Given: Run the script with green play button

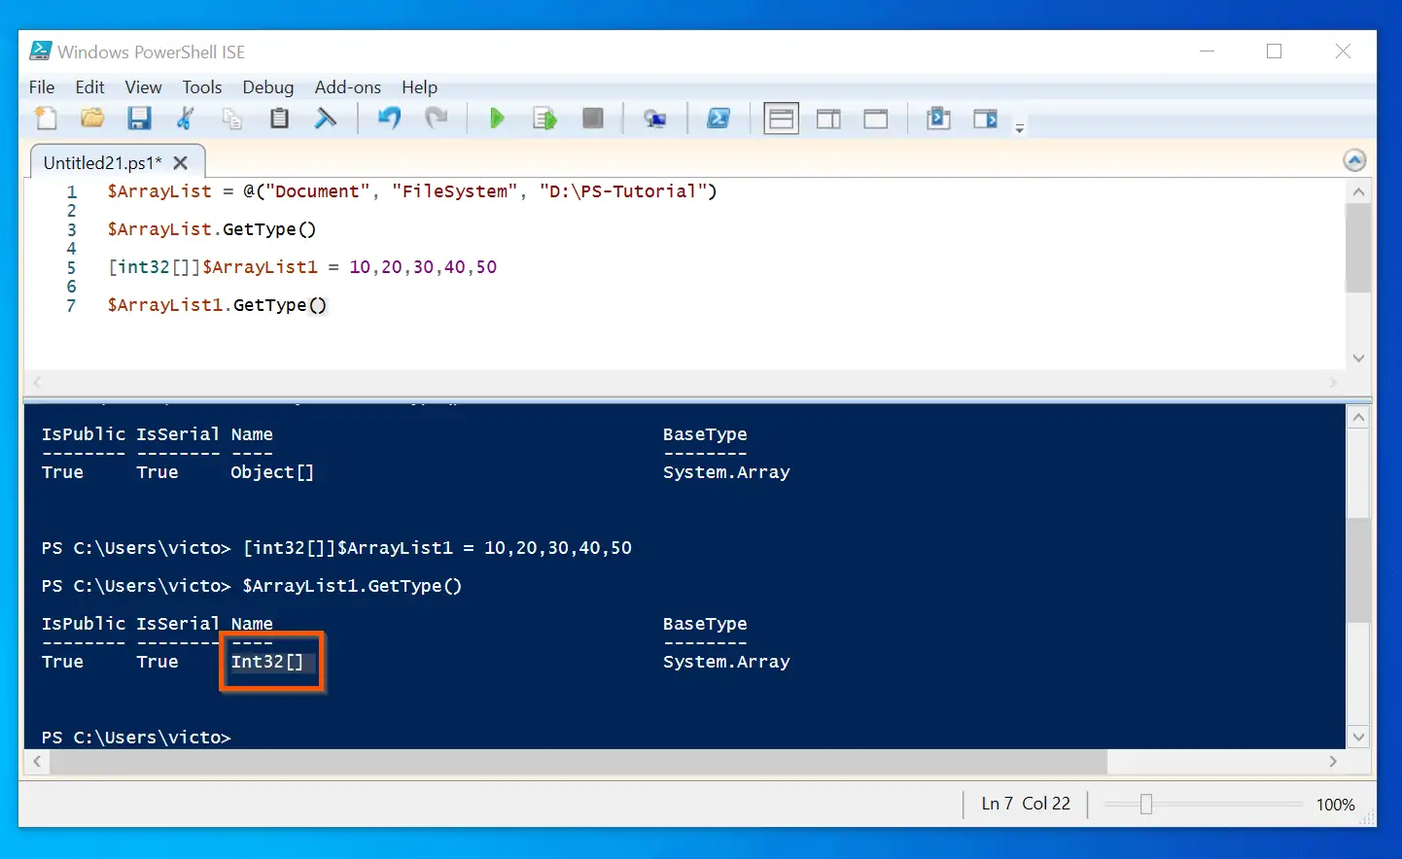Looking at the screenshot, I should pos(497,119).
